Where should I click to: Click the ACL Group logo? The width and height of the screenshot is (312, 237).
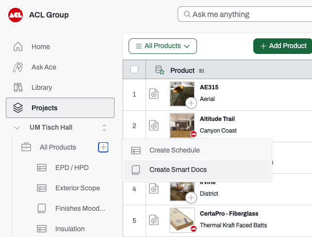point(16,15)
